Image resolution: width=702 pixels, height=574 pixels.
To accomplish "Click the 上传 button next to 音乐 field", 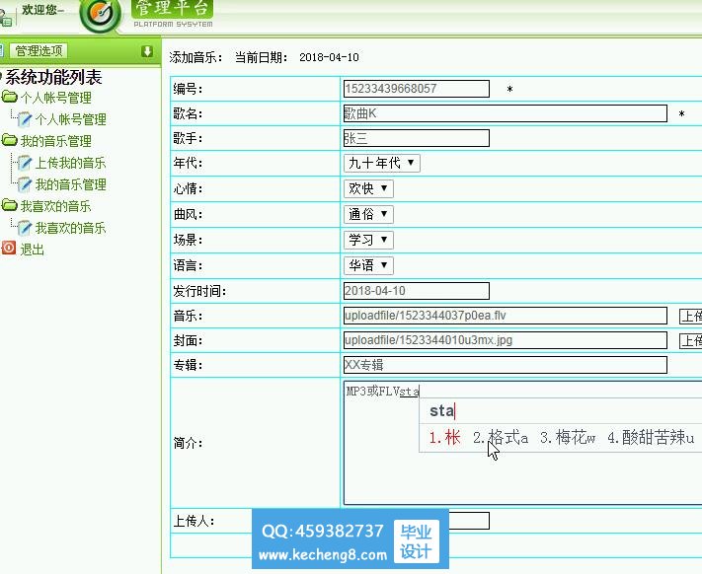I will (691, 316).
